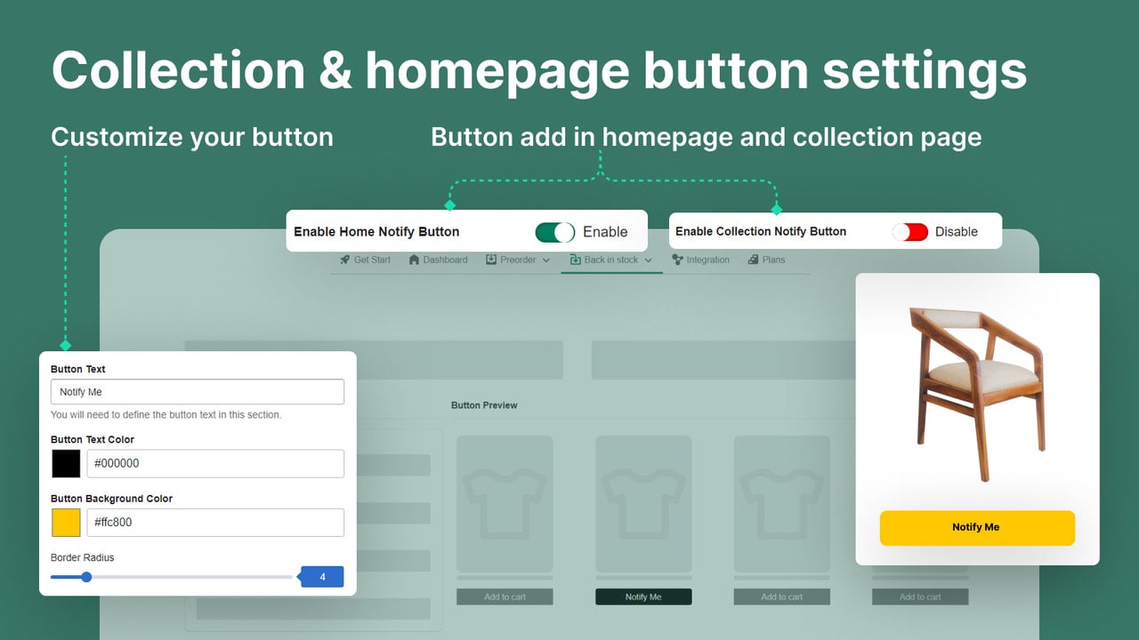1139x640 pixels.
Task: Open the Integration tab
Action: [x=701, y=260]
